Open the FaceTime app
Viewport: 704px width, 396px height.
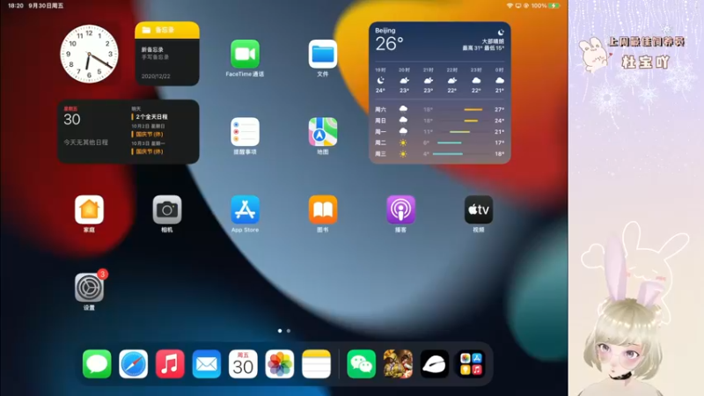pyautogui.click(x=245, y=54)
